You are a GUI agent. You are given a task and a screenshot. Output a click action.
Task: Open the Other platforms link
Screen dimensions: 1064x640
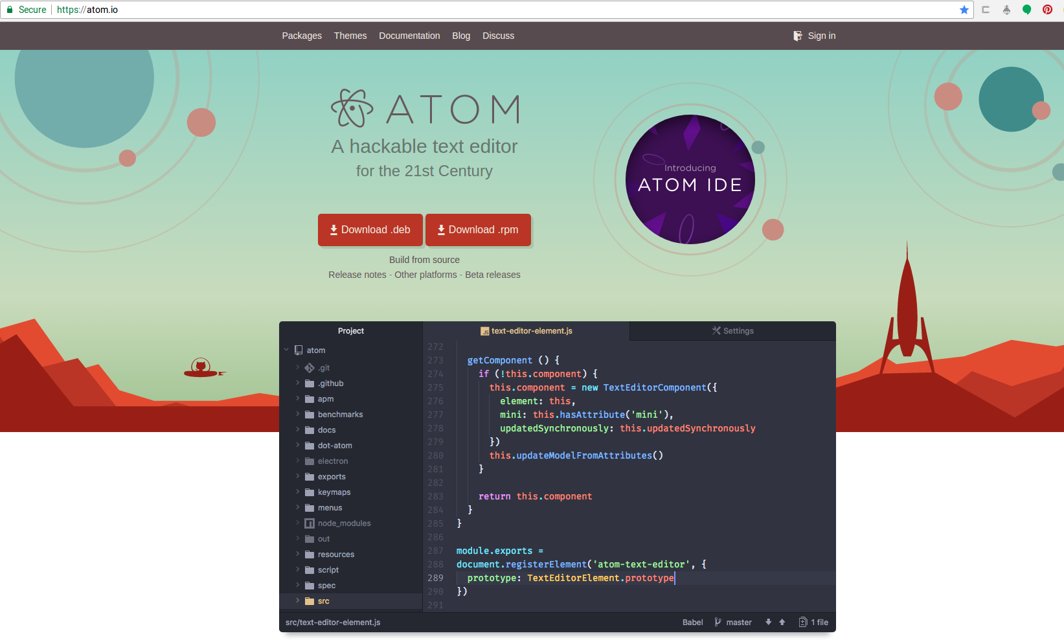(x=425, y=275)
